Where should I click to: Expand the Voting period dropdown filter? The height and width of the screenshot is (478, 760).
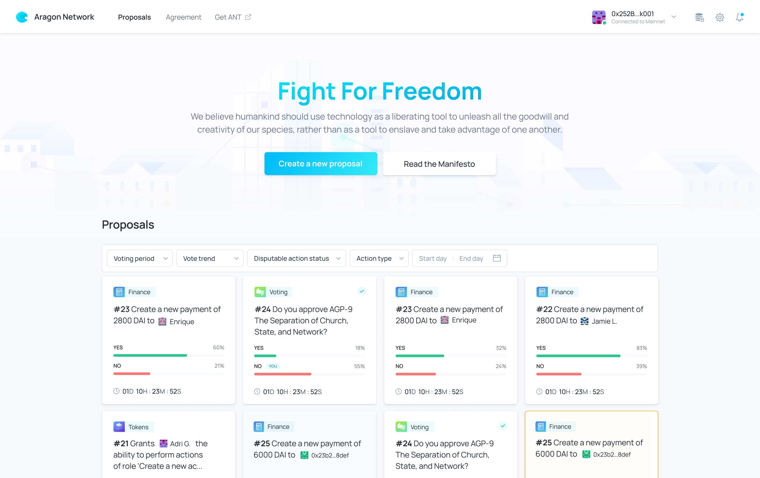(138, 258)
